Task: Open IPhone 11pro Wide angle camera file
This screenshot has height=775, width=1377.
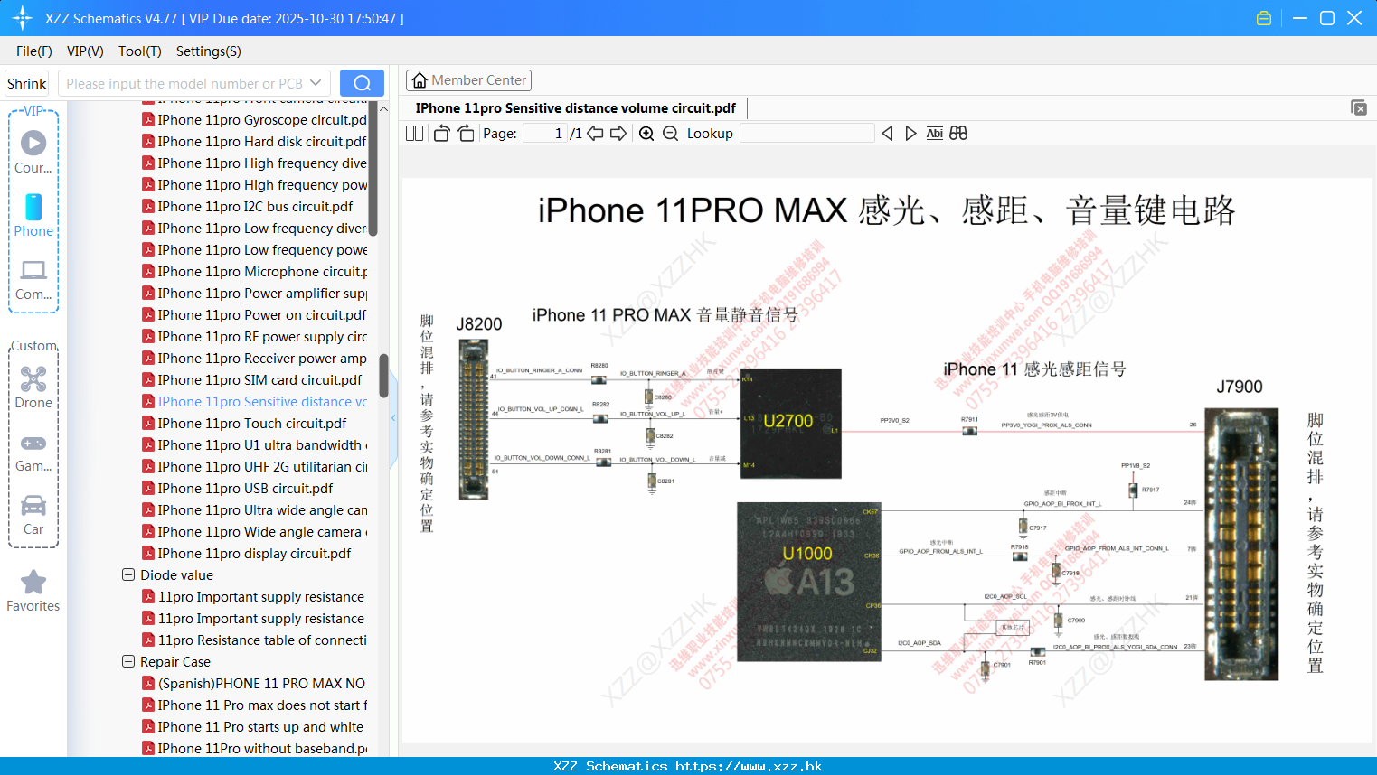Action: point(255,531)
